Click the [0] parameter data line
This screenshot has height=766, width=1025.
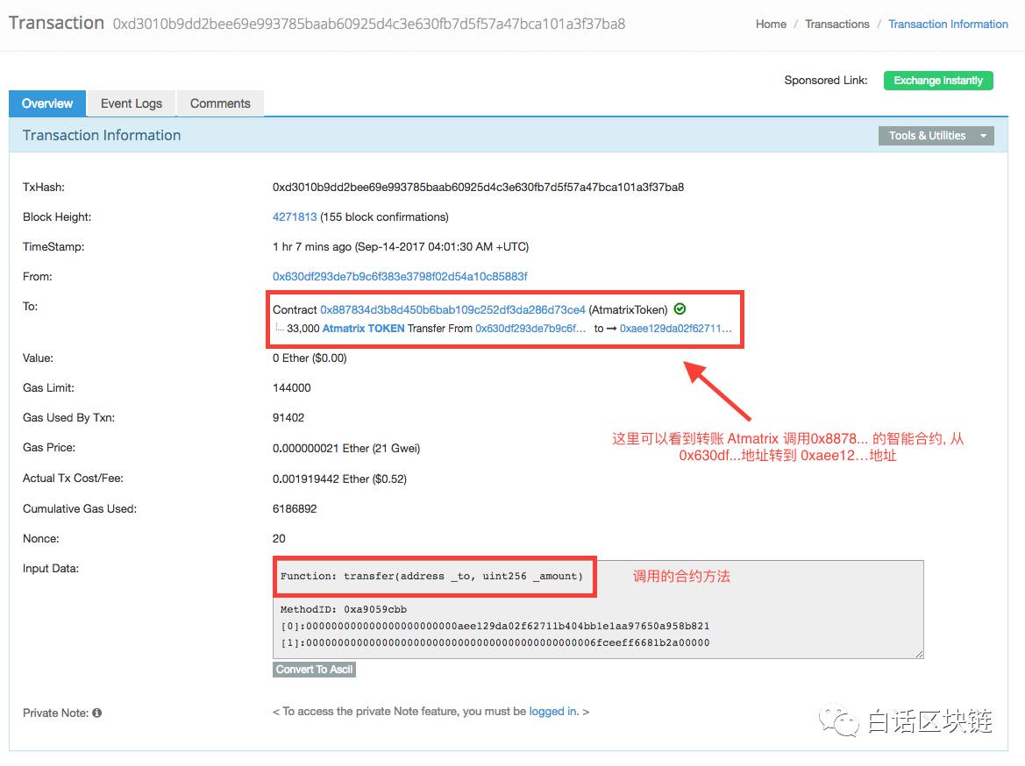click(495, 626)
